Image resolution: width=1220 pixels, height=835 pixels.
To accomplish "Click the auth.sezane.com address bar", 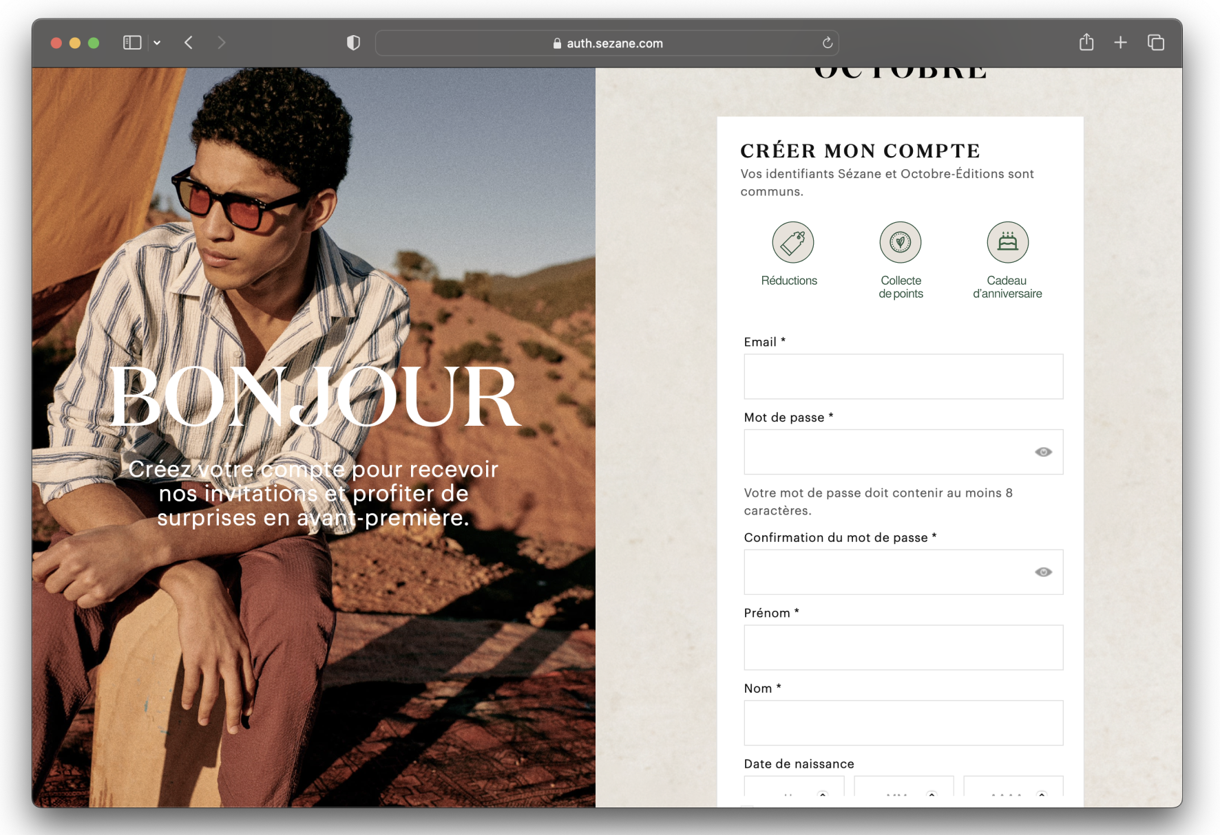I will click(x=607, y=43).
